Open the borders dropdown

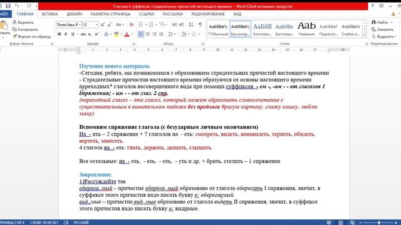tap(199, 34)
